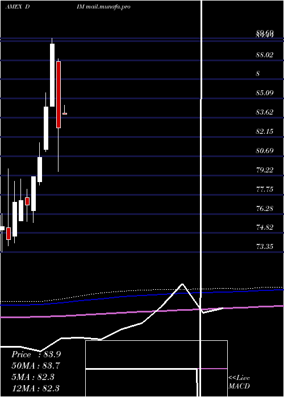Click the AMEX D symbol label
The height and width of the screenshot is (397, 284).
point(18,7)
